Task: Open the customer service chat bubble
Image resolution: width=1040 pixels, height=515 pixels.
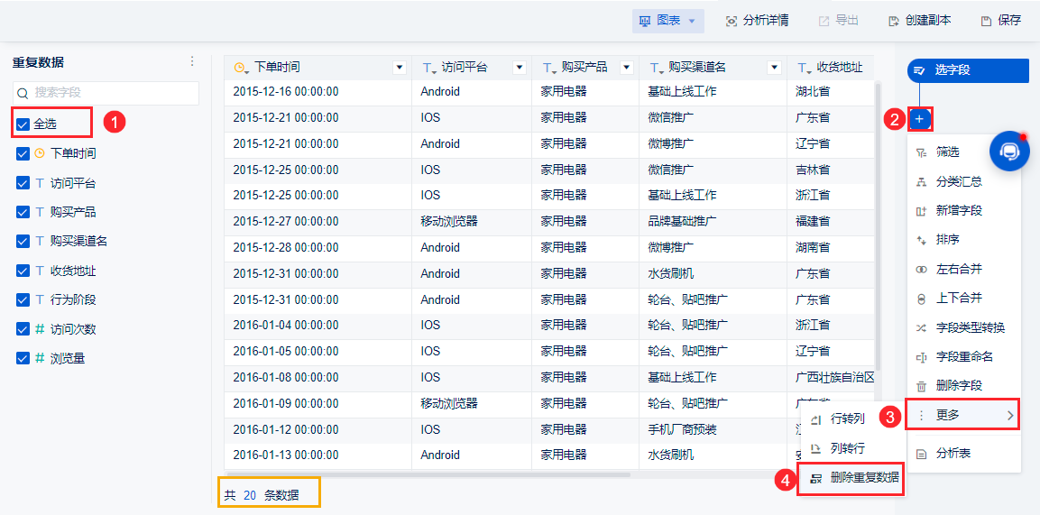Action: tap(1009, 152)
